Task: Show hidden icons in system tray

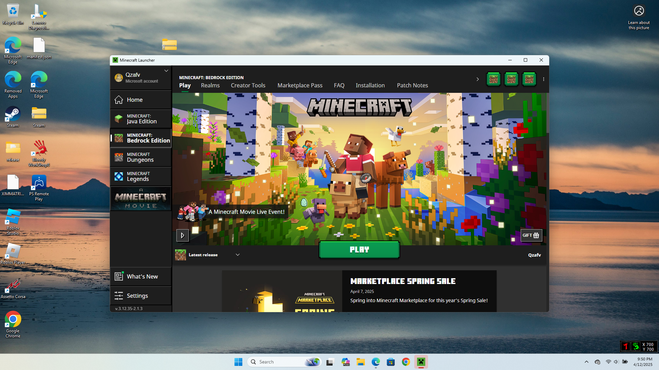Action: tap(587, 362)
